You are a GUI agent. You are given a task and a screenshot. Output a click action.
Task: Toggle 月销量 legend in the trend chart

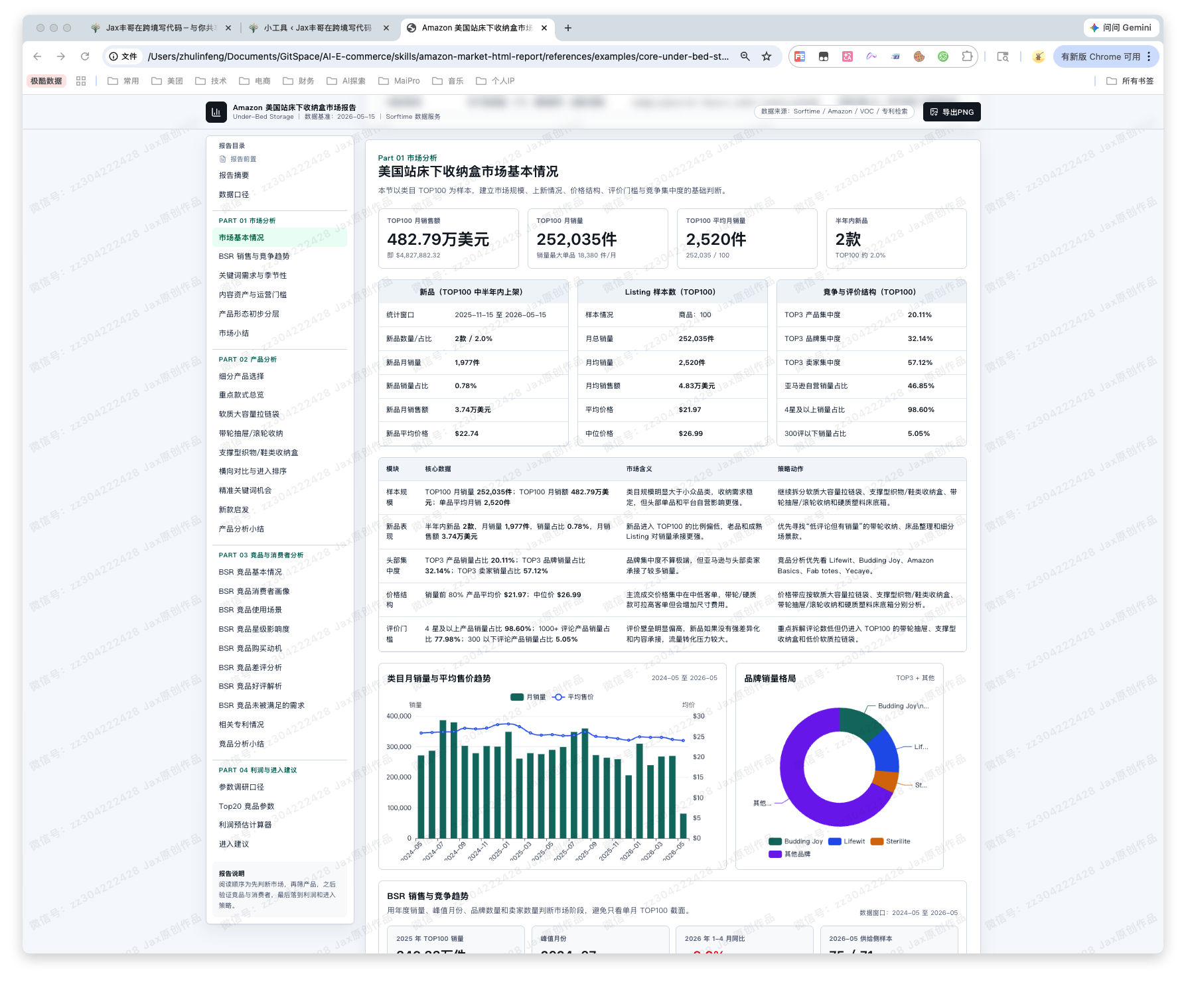pos(528,697)
